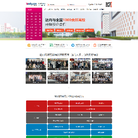The width and height of the screenshot is (138, 138).
Task: Select the highlighted yellow carousel indicator
Action: (78, 38)
